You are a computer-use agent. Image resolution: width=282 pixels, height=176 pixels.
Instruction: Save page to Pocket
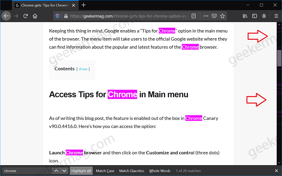pos(214,16)
